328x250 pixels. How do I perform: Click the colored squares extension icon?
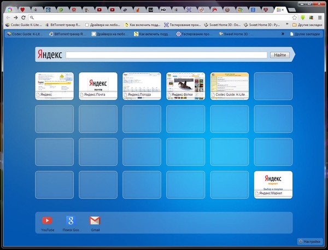[311, 18]
